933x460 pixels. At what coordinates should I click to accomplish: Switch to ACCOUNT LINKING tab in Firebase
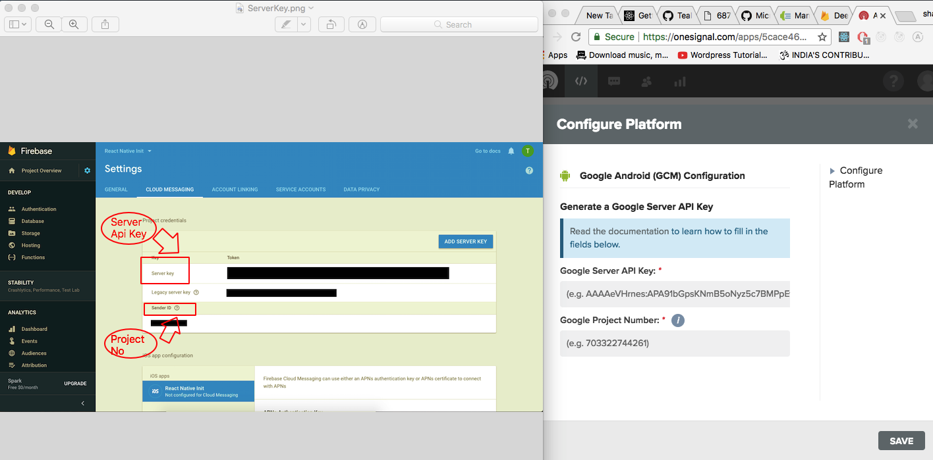click(x=235, y=190)
